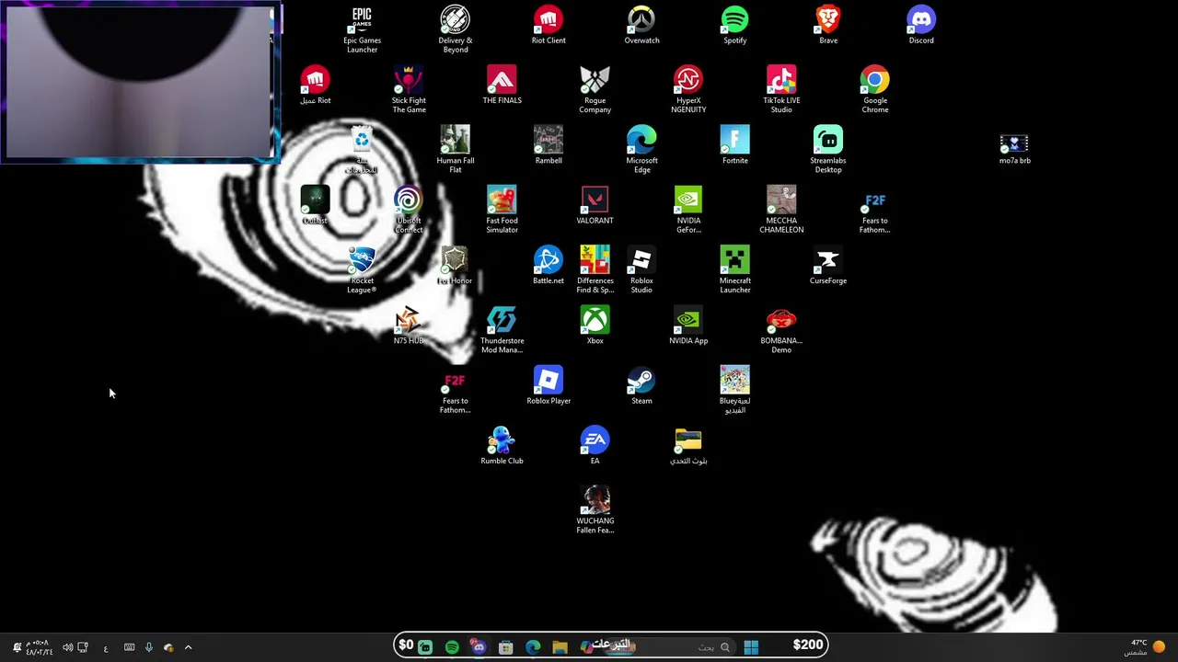The image size is (1178, 662).
Task: Select the HyperX NGENUITY desktop icon
Action: [688, 89]
